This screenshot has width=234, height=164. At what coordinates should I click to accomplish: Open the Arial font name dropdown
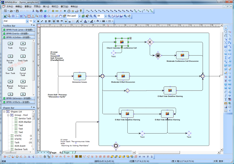(27, 21)
